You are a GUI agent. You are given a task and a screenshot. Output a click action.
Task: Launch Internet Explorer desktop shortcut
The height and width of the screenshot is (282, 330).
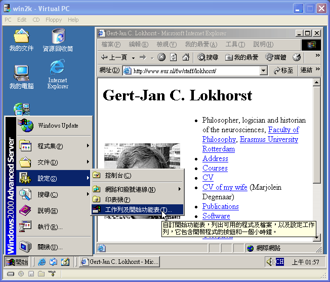[x=58, y=74]
